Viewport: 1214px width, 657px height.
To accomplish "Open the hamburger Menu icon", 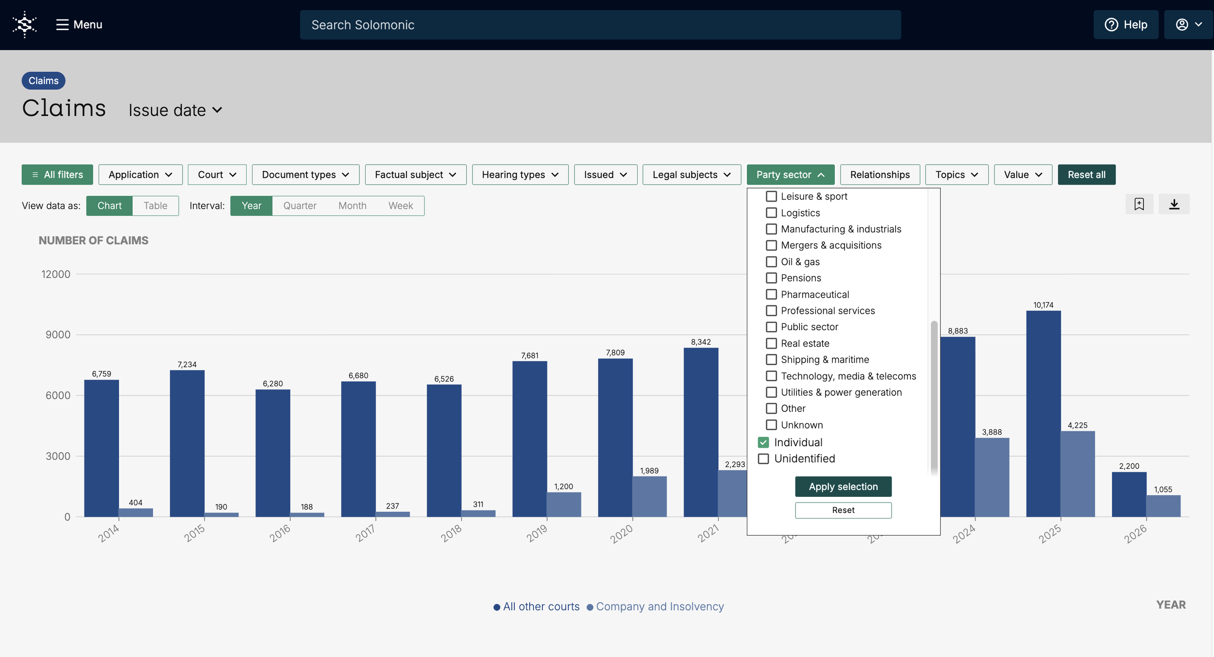I will (62, 25).
